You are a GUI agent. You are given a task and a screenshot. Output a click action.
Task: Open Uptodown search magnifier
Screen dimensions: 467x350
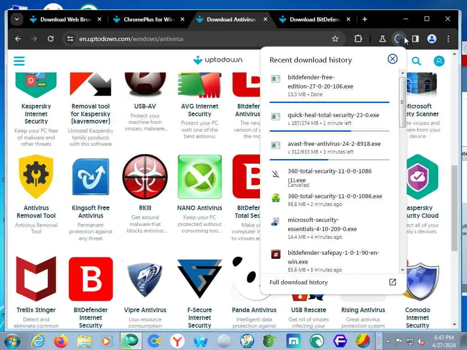pos(416,61)
